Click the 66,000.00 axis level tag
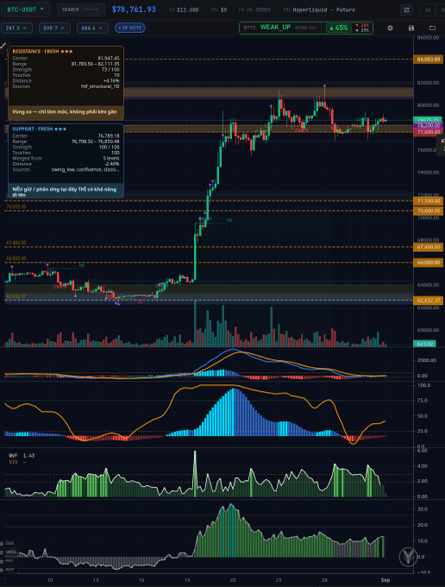The width and height of the screenshot is (445, 587). tap(428, 262)
